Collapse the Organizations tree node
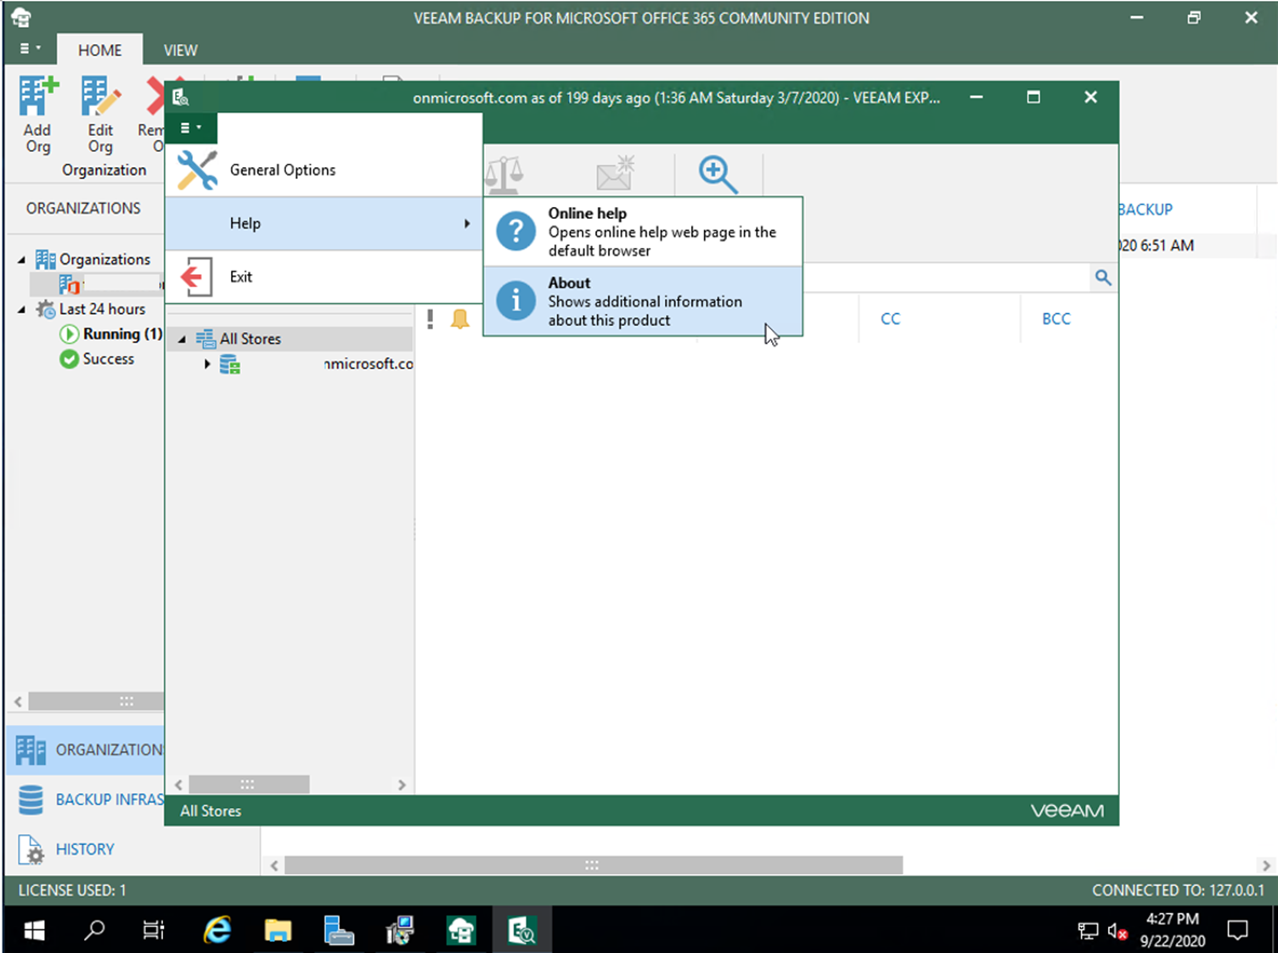The width and height of the screenshot is (1278, 953). coord(22,260)
